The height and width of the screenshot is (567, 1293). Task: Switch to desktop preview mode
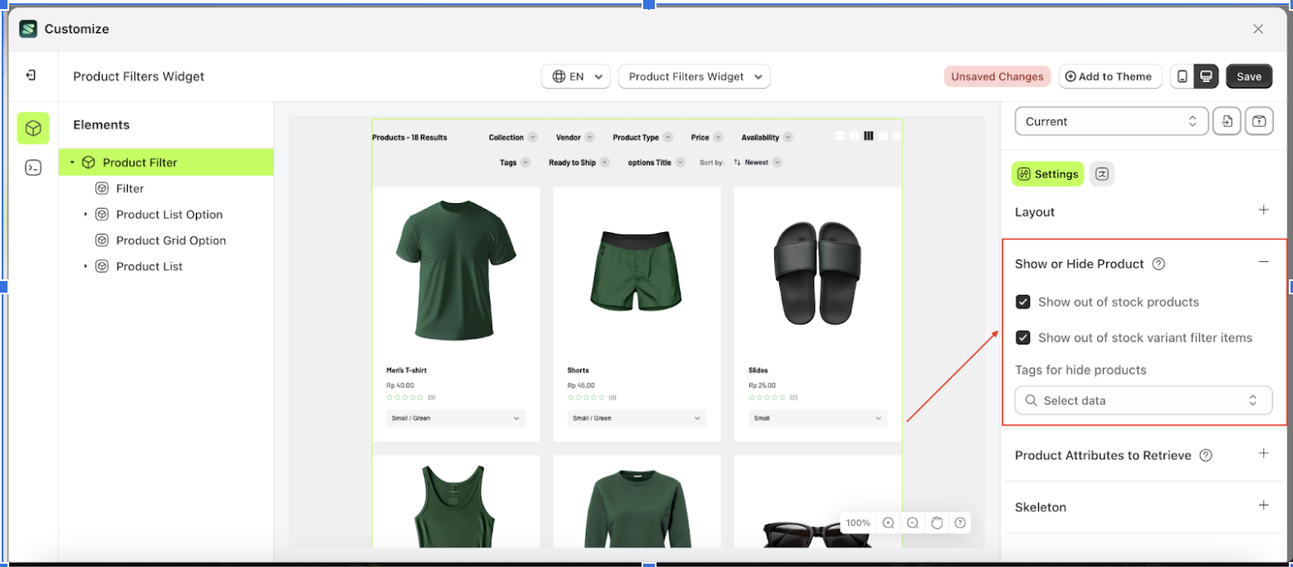pos(1207,76)
